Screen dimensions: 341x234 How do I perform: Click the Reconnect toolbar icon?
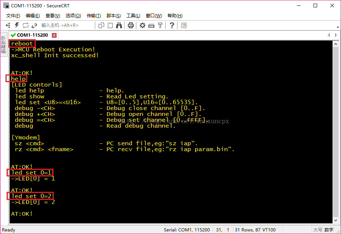(26, 25)
